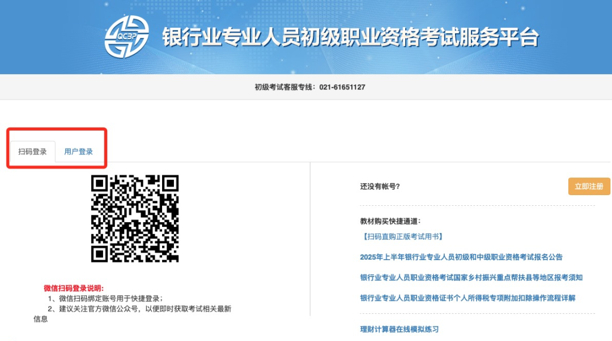The width and height of the screenshot is (612, 341).
Task: View the 个人所得税专项附加扣除操作流程详解 link
Action: [x=467, y=297]
